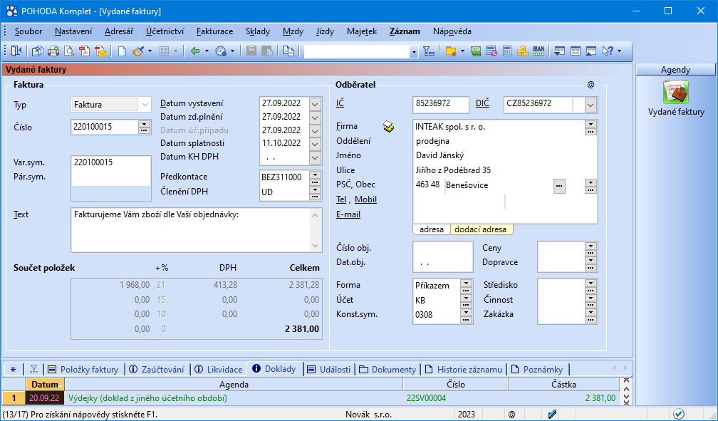Image resolution: width=718 pixels, height=421 pixels.
Task: Click the table form view icon
Action: (x=575, y=51)
